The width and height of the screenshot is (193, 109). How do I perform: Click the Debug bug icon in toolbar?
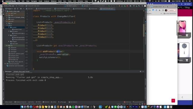click(112, 6)
